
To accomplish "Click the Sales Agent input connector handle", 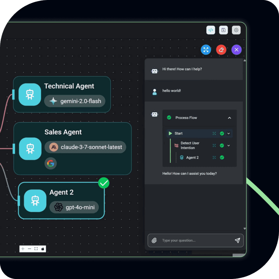I will [x=14, y=149].
